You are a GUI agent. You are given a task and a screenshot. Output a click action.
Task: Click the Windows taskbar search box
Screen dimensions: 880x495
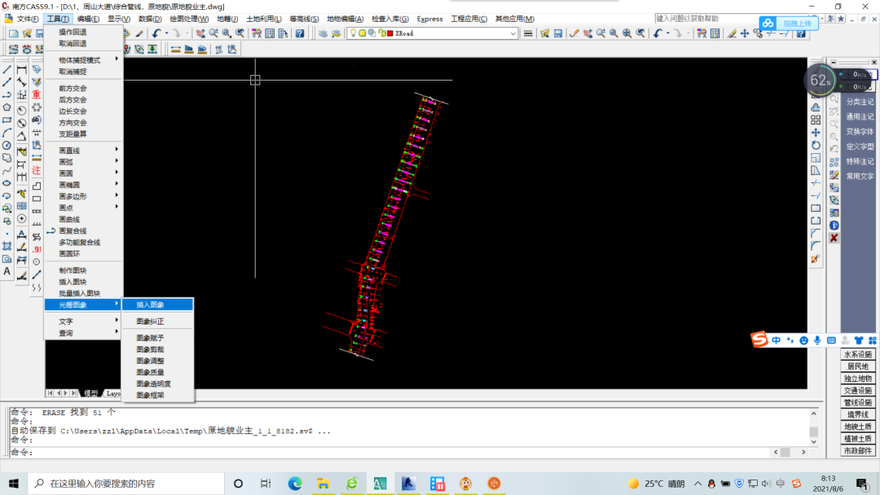[125, 484]
